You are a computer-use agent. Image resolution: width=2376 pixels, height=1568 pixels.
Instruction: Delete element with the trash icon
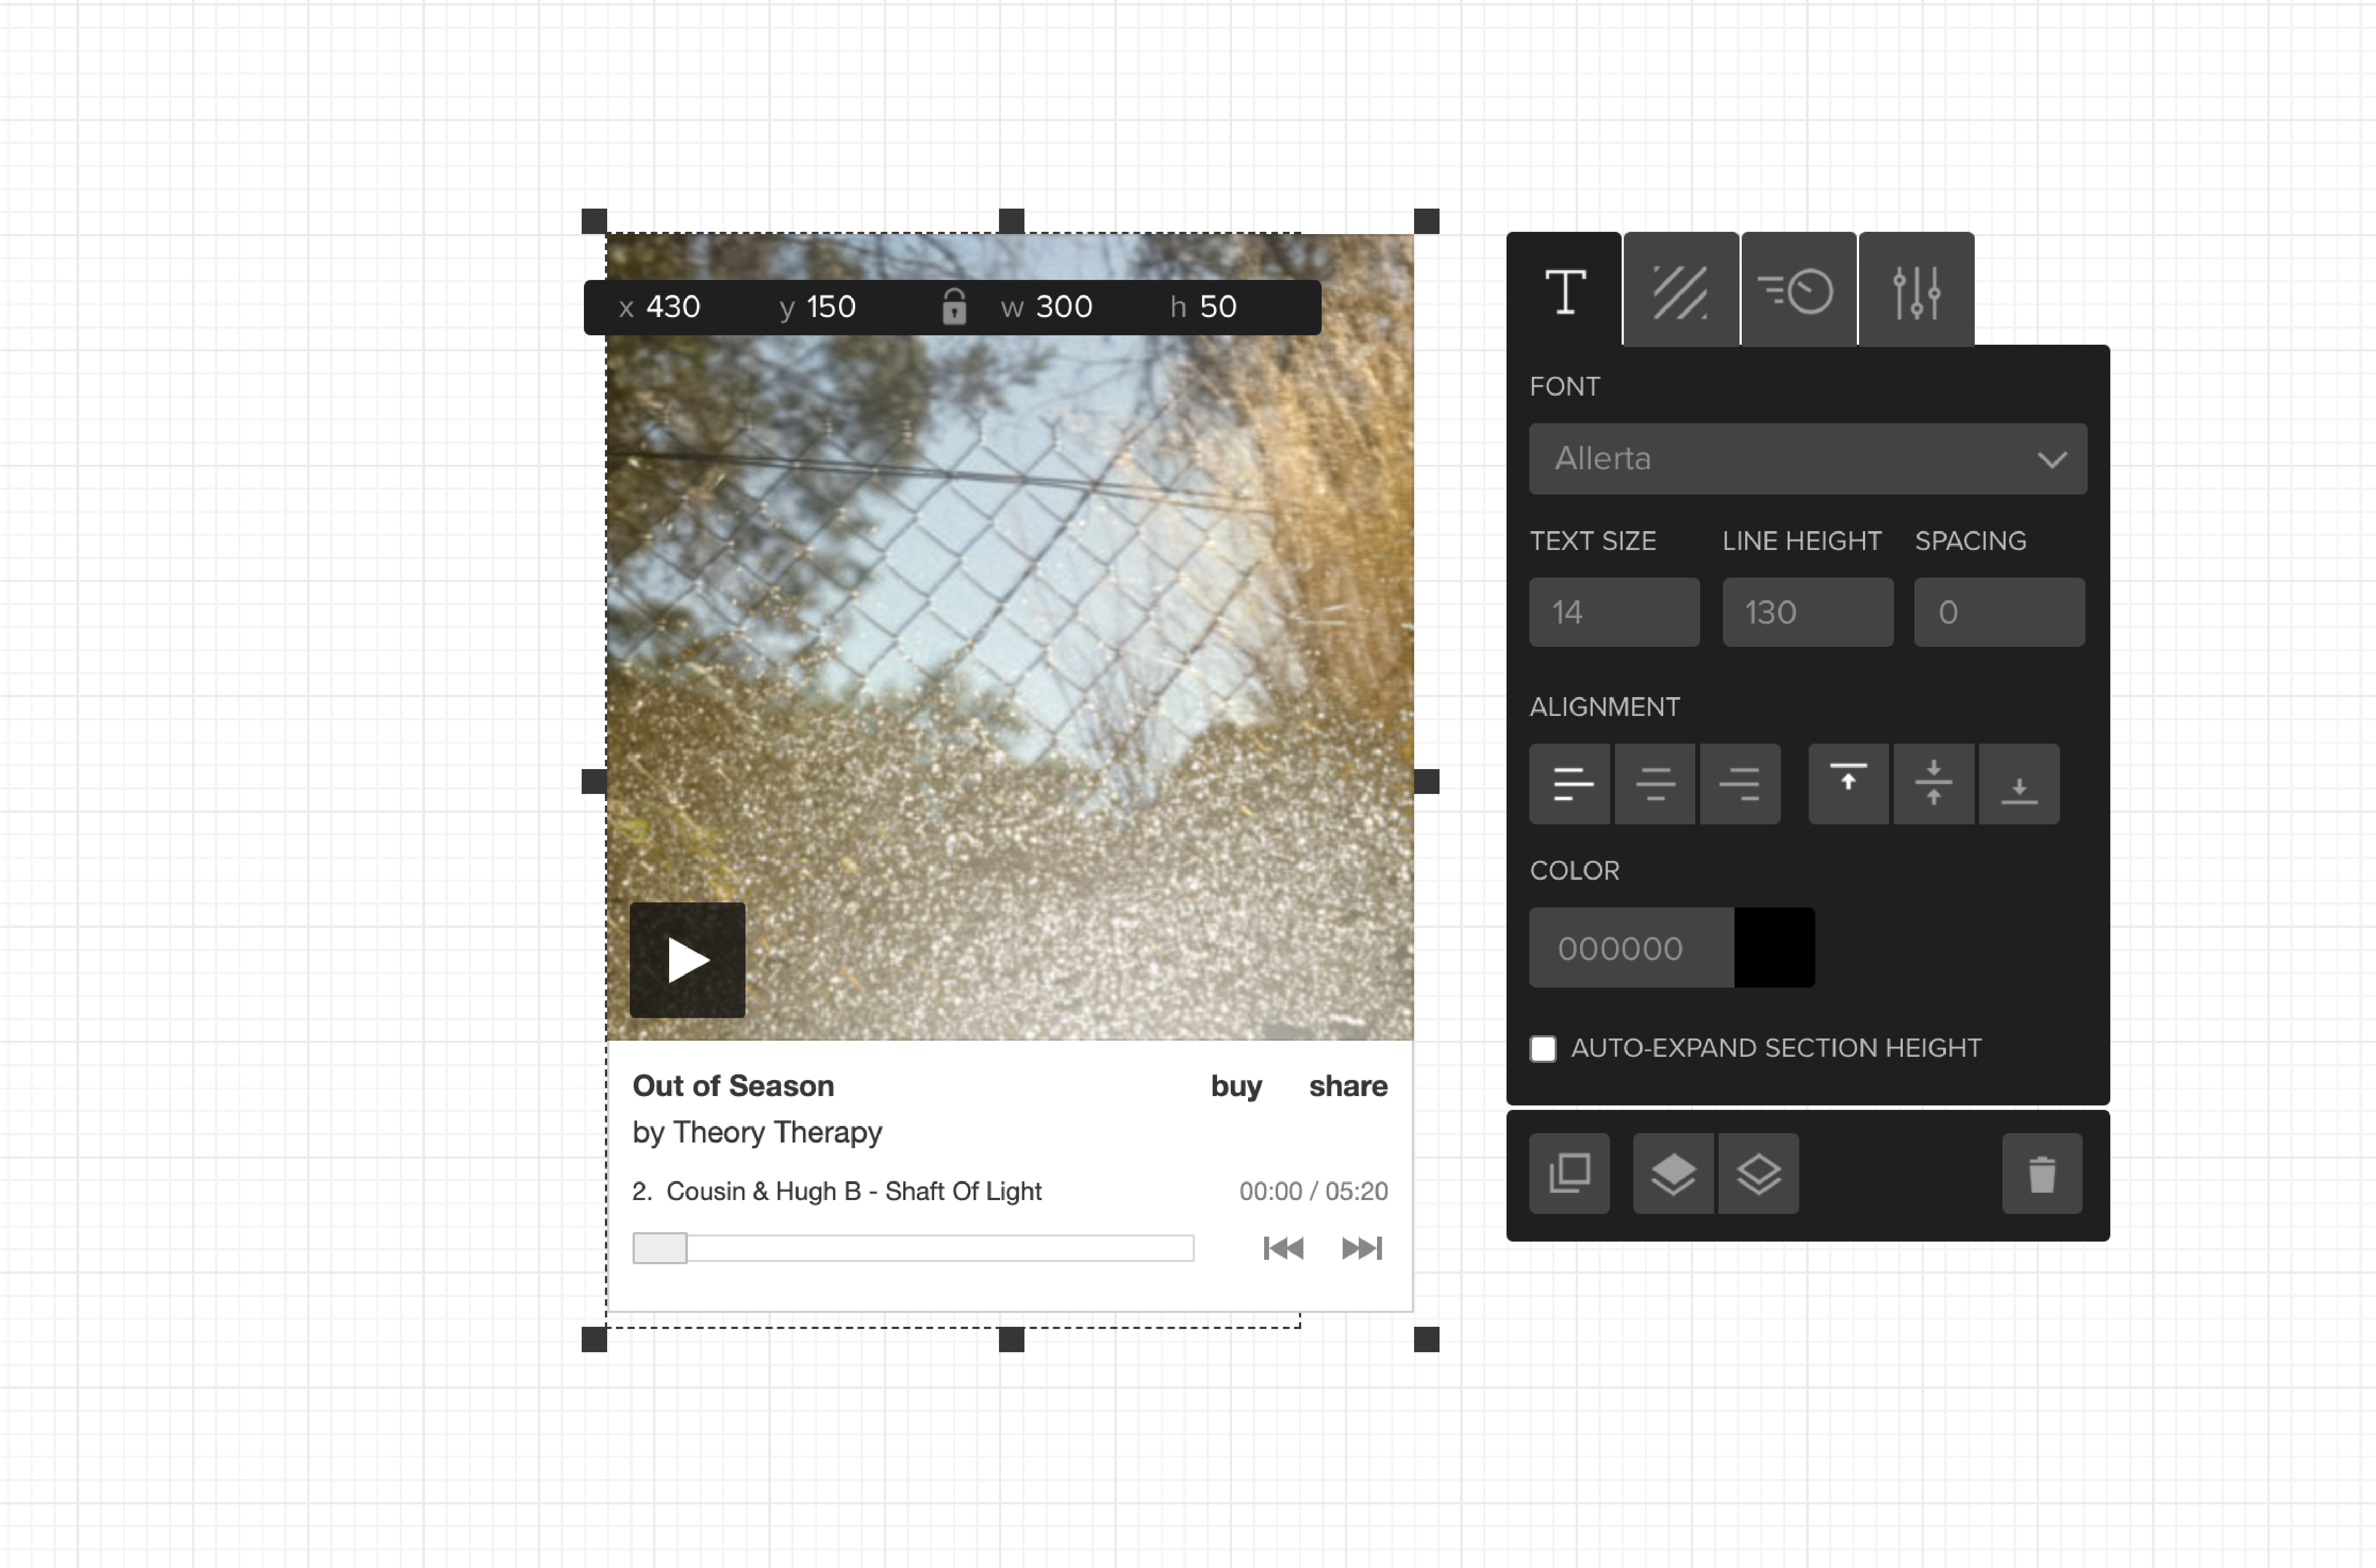pos(2041,1173)
